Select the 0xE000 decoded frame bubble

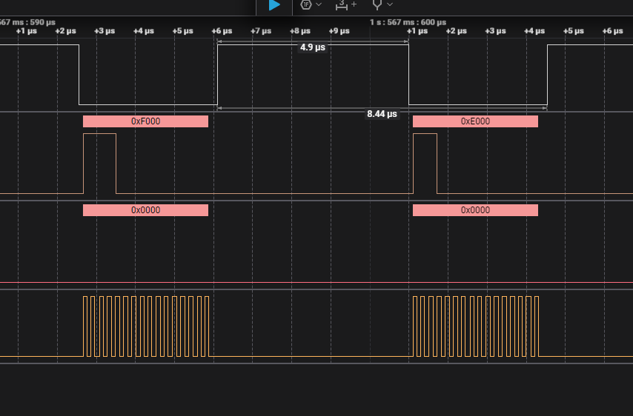[x=475, y=121]
